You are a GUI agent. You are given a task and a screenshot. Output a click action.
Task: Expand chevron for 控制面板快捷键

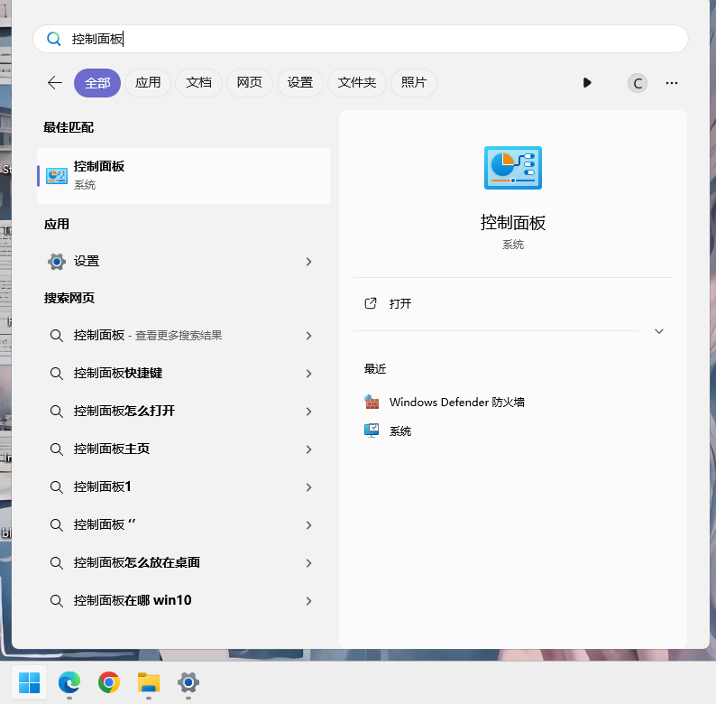click(x=308, y=374)
